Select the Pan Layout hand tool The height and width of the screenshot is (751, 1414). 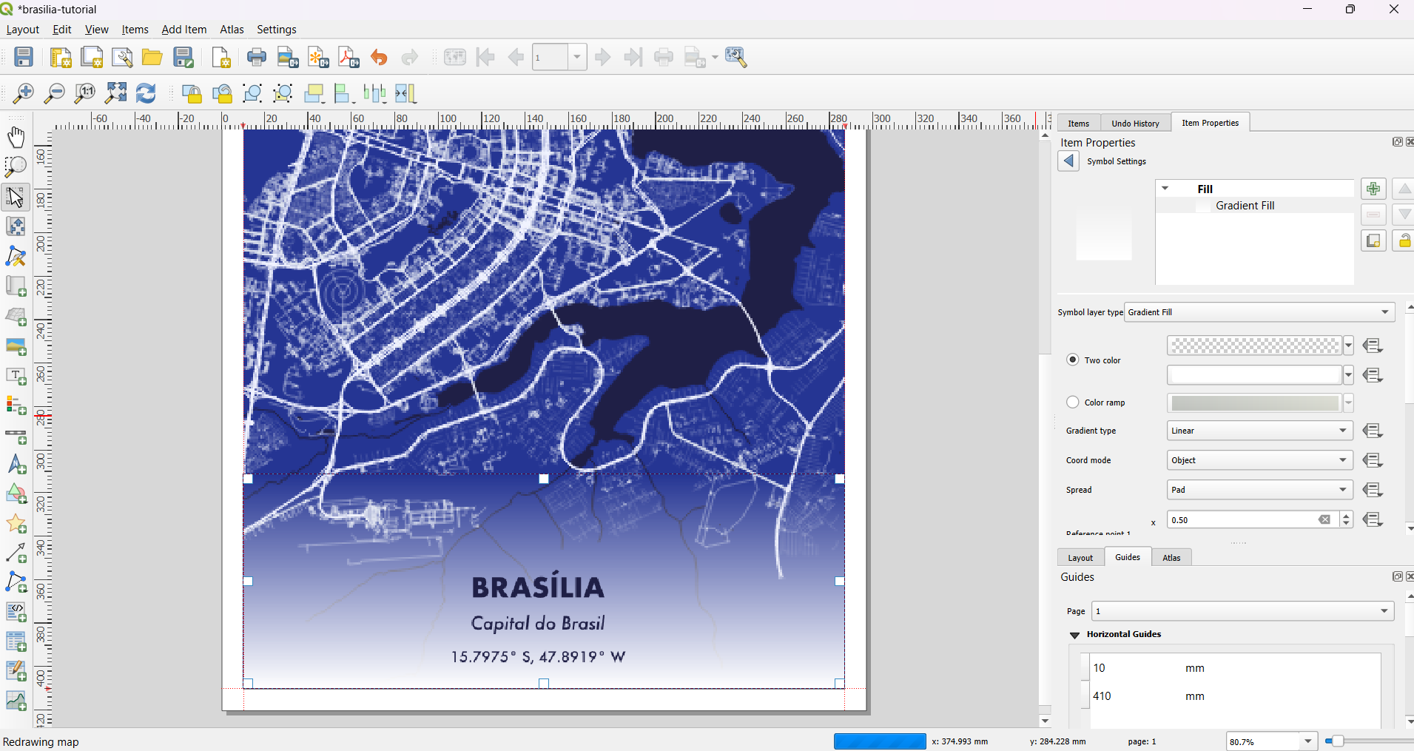click(x=16, y=138)
